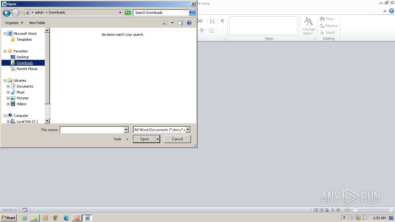
Task: Click the File name text field
Action: tap(92, 130)
